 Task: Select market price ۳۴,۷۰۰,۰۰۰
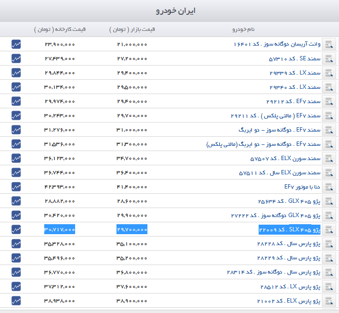point(132,158)
